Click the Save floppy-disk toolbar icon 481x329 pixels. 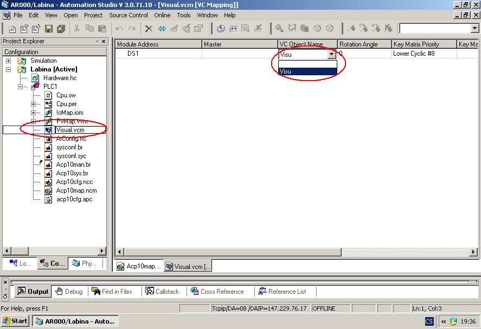[48, 29]
